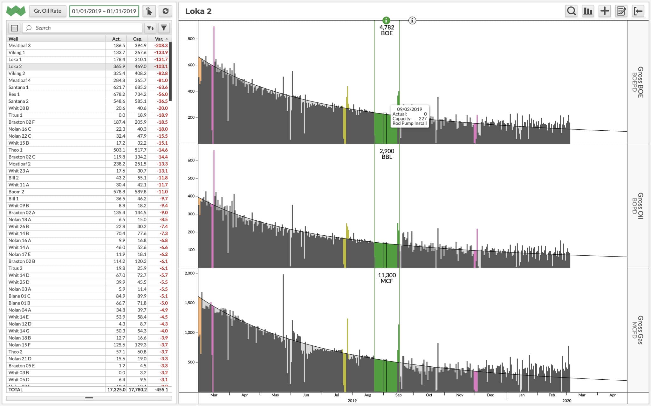Click the date range input field
Image resolution: width=651 pixels, height=406 pixels.
click(x=104, y=11)
